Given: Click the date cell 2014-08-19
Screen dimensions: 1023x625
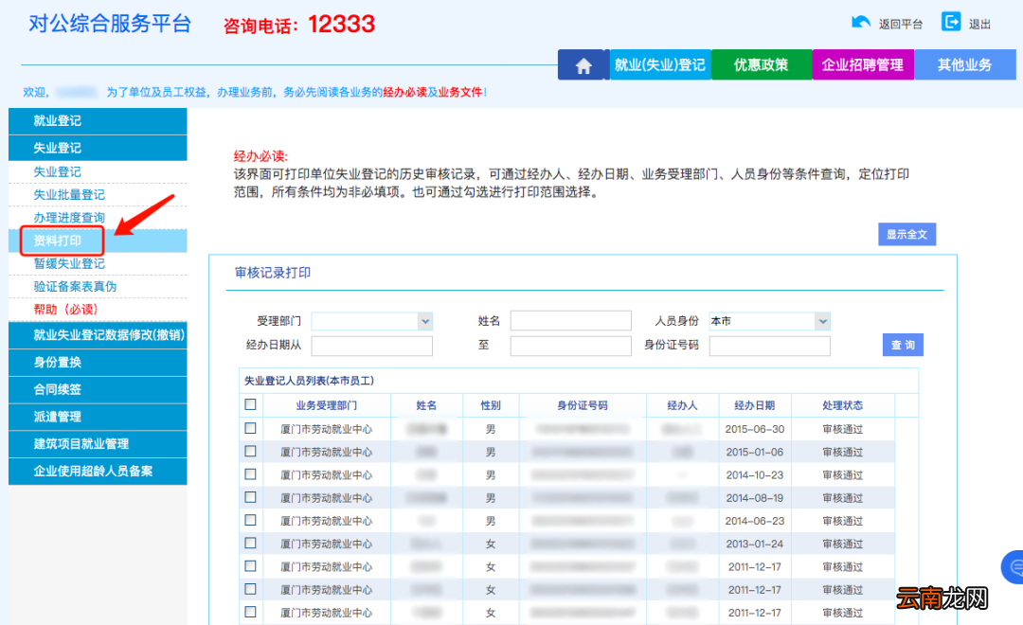Looking at the screenshot, I should 755,498.
